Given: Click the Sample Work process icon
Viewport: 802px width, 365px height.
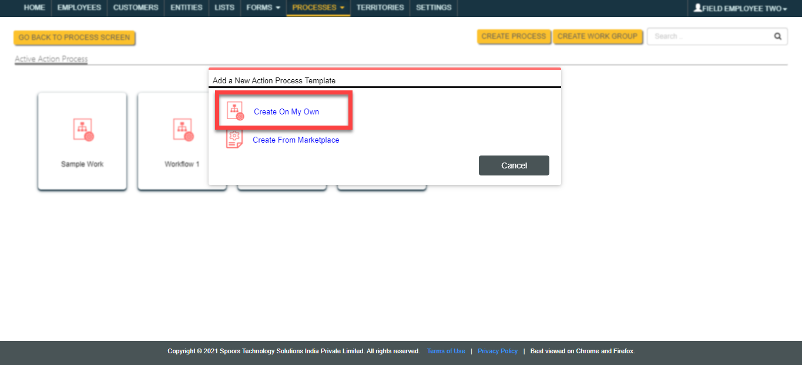Looking at the screenshot, I should (x=82, y=129).
